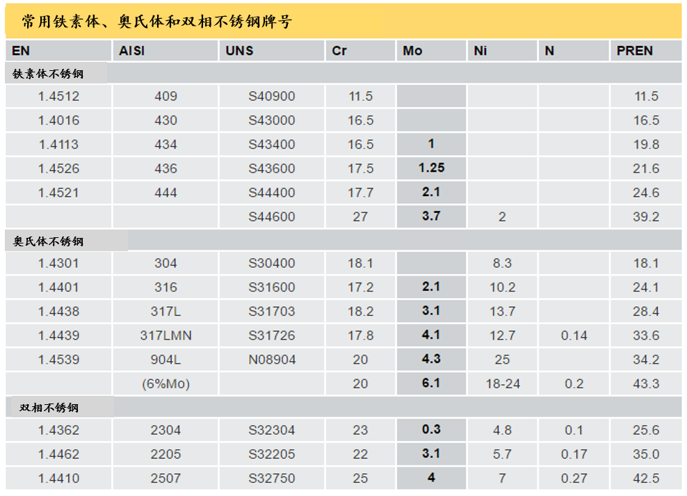Viewport: 687px width, 496px height.
Task: Select the UNS cell N08904
Action: pos(272,360)
